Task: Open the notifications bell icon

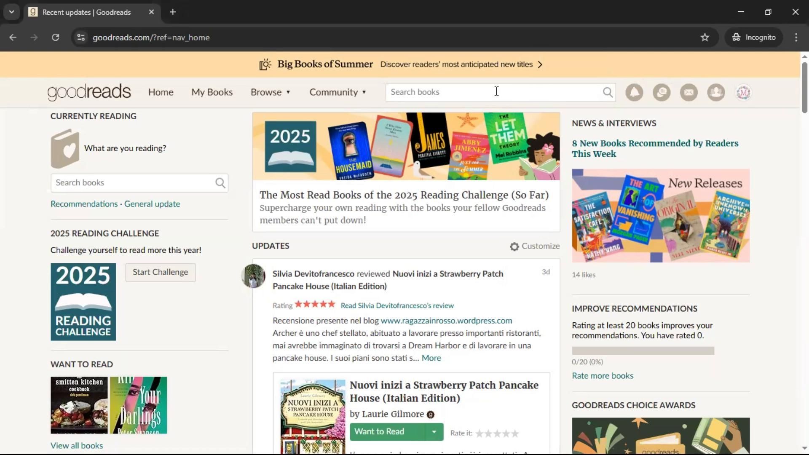Action: tap(634, 92)
